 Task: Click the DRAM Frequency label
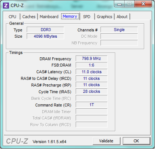click(x=55, y=59)
